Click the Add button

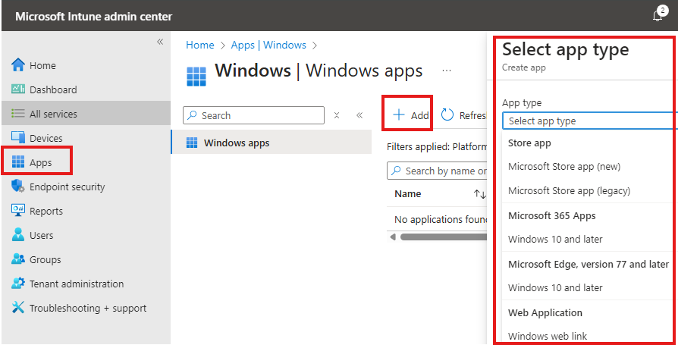(410, 115)
